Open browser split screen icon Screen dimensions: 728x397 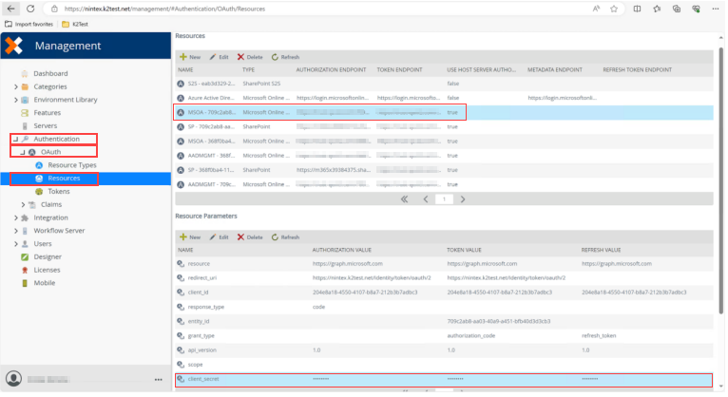tap(637, 9)
